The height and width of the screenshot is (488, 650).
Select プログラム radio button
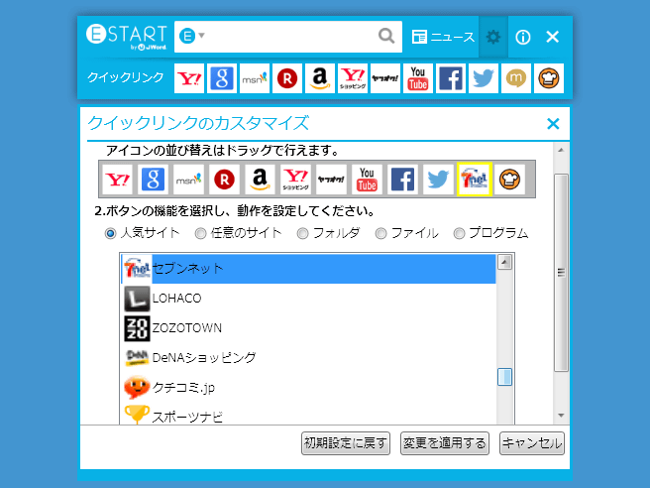click(x=459, y=234)
